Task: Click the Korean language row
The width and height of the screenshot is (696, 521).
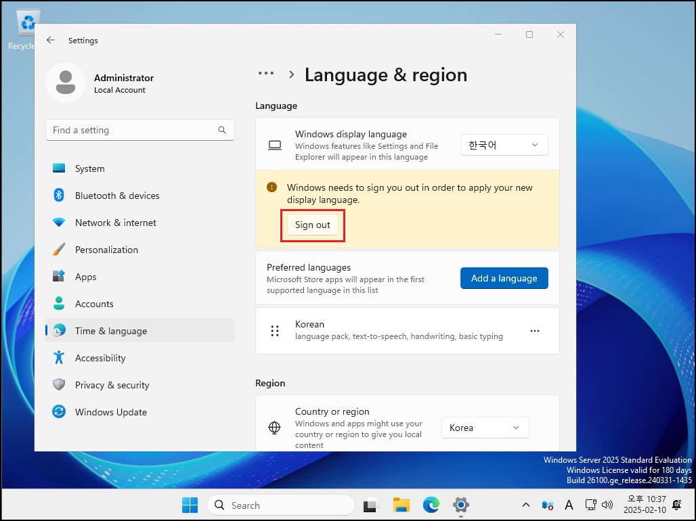Action: [408, 331]
